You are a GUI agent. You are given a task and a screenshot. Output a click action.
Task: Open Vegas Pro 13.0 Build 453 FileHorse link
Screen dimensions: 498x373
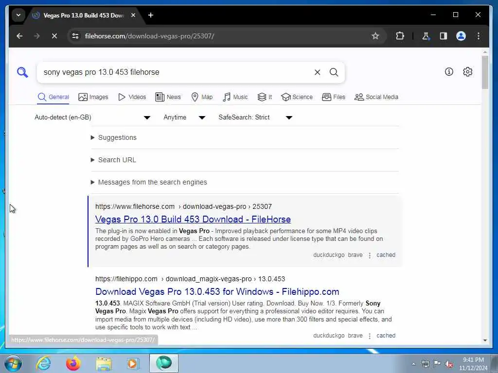193,220
